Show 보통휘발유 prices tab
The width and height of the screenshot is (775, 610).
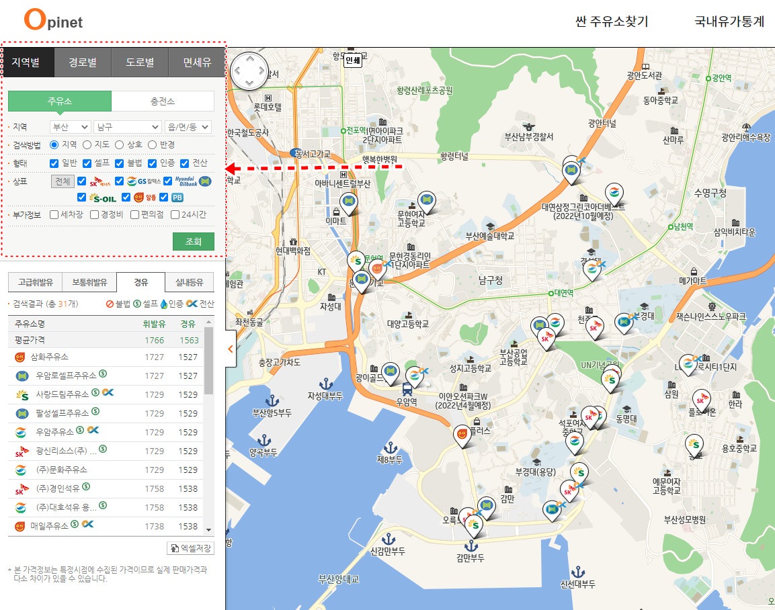(x=89, y=282)
